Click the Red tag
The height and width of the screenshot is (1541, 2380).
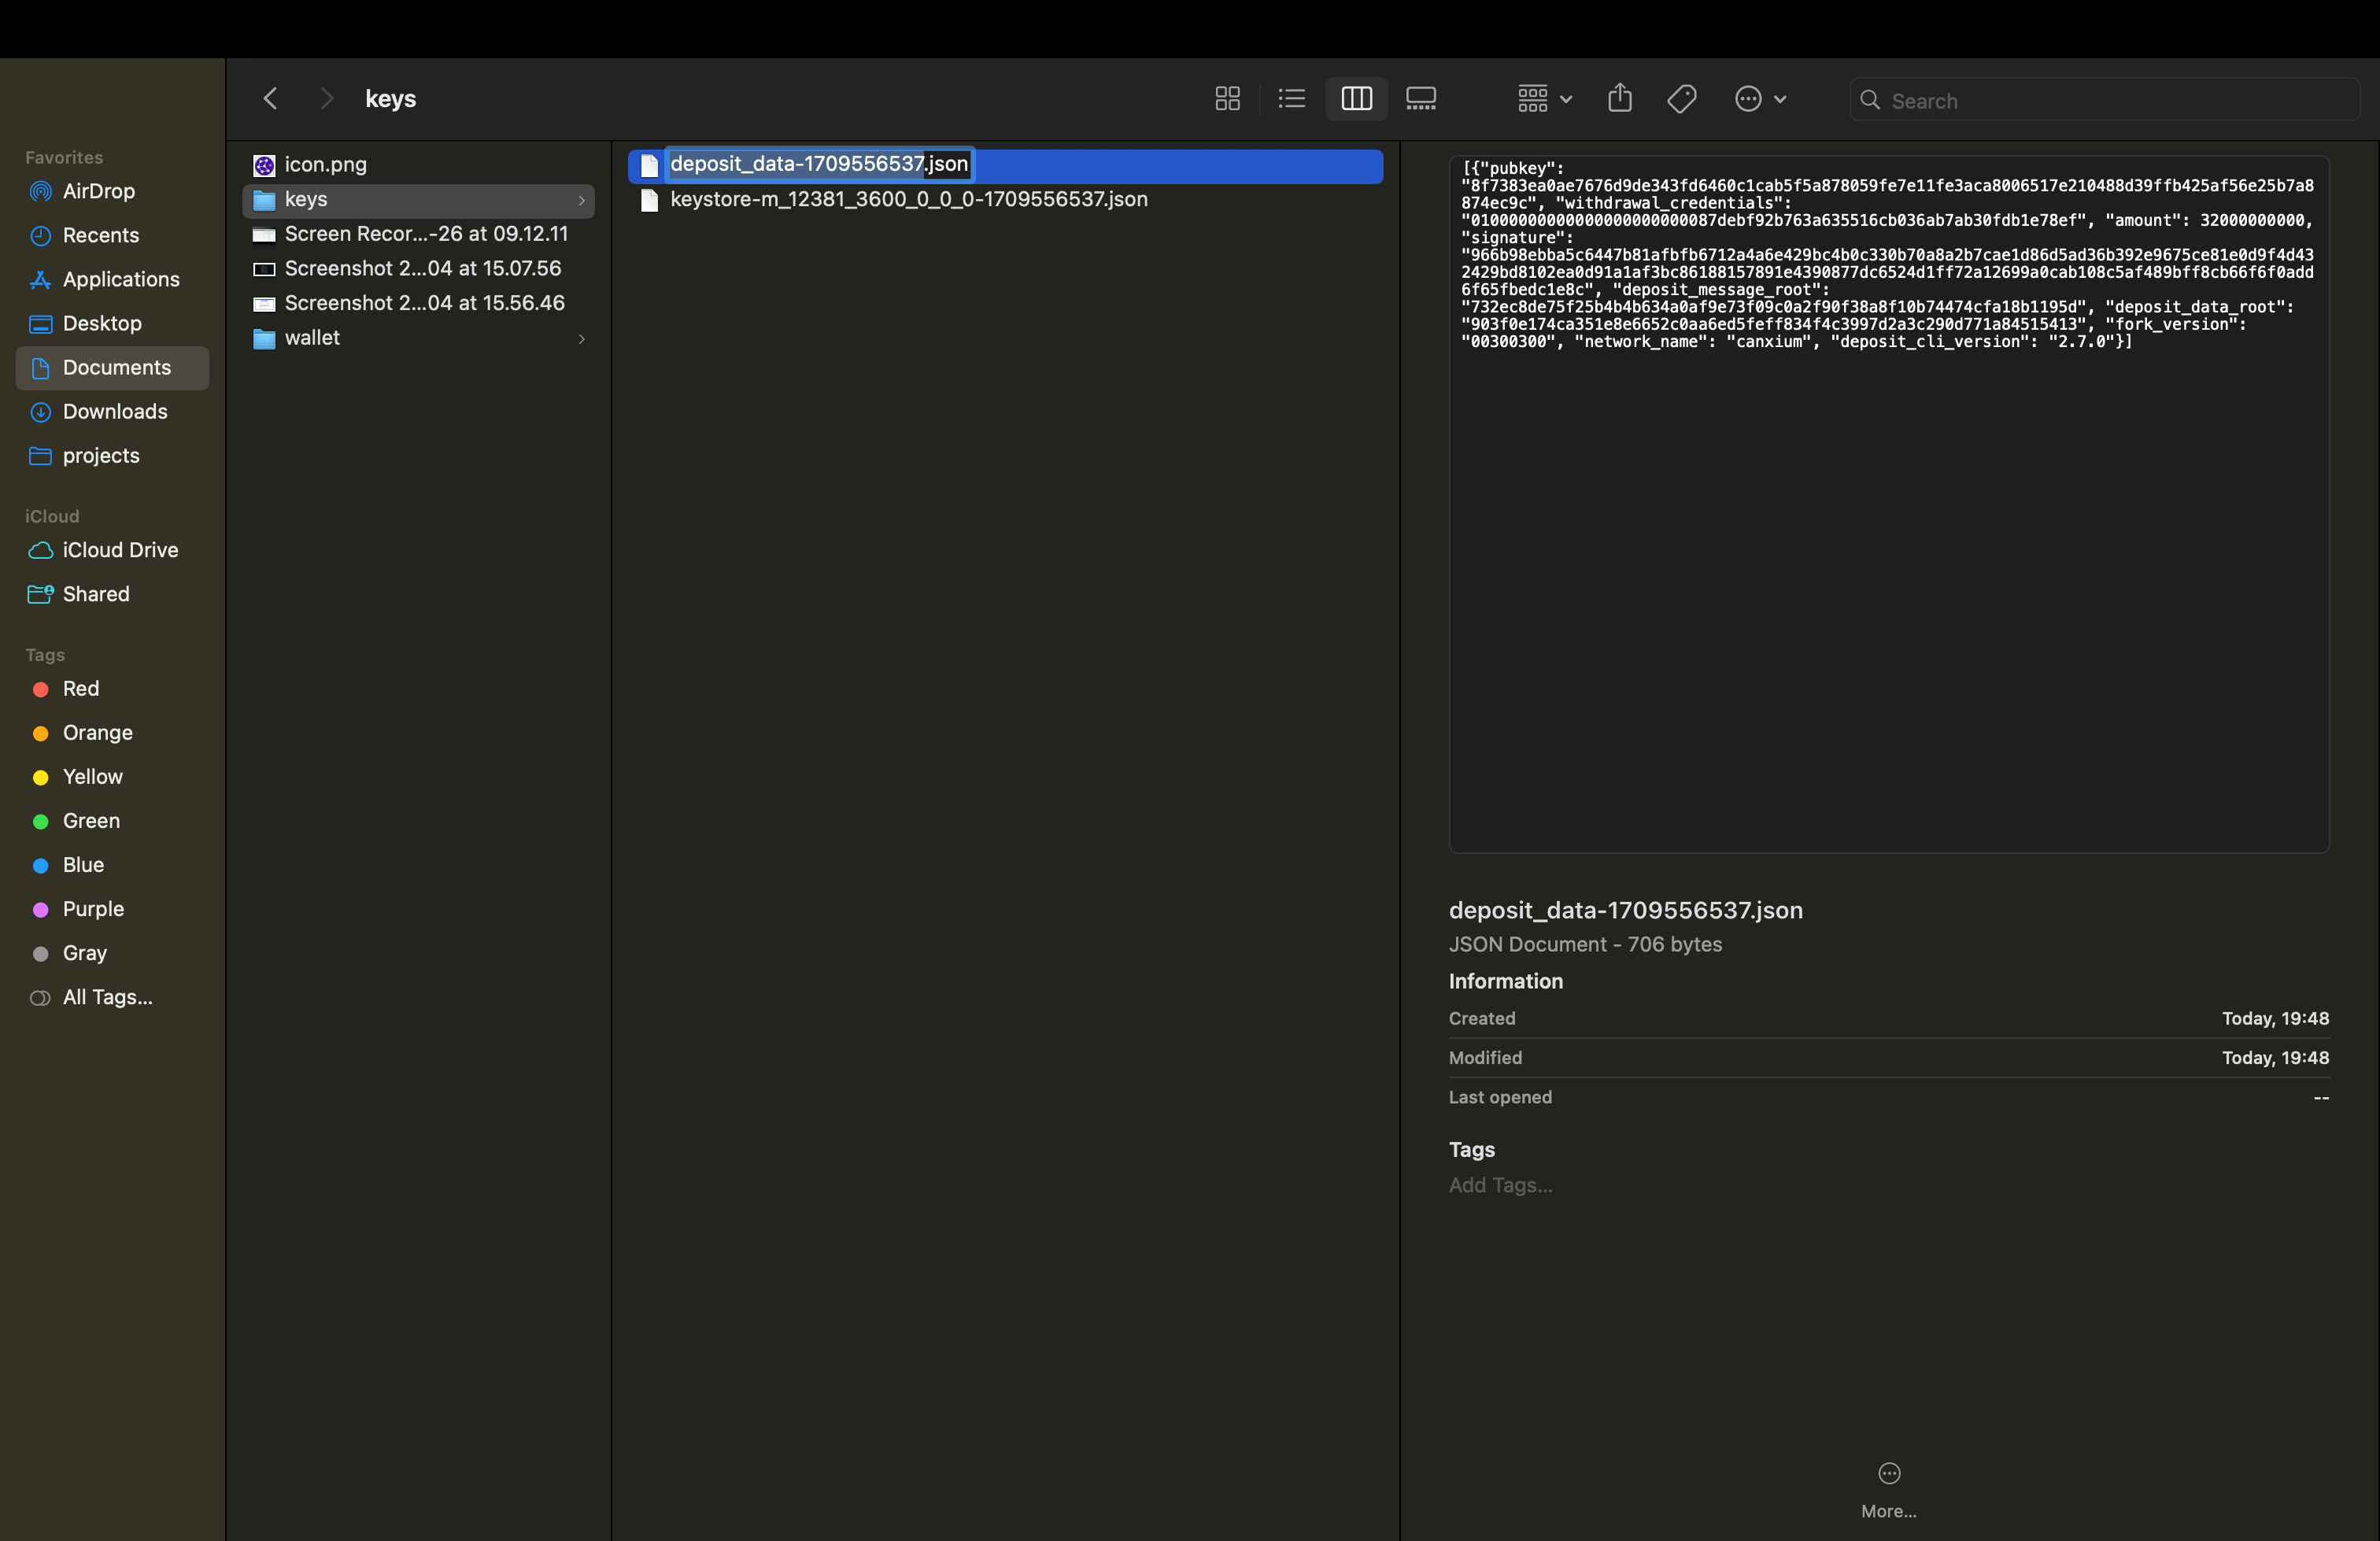(80, 689)
